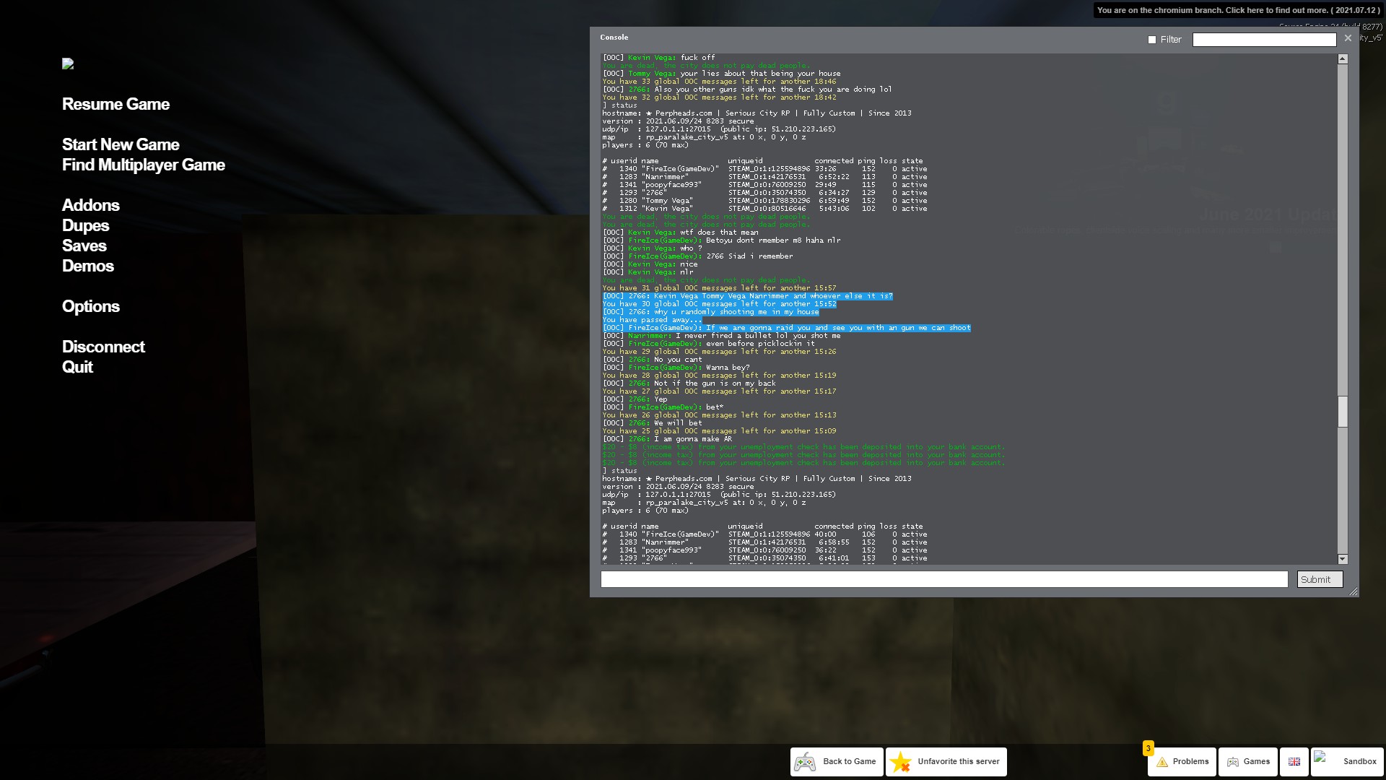
Task: Close the Console window
Action: coord(1348,38)
